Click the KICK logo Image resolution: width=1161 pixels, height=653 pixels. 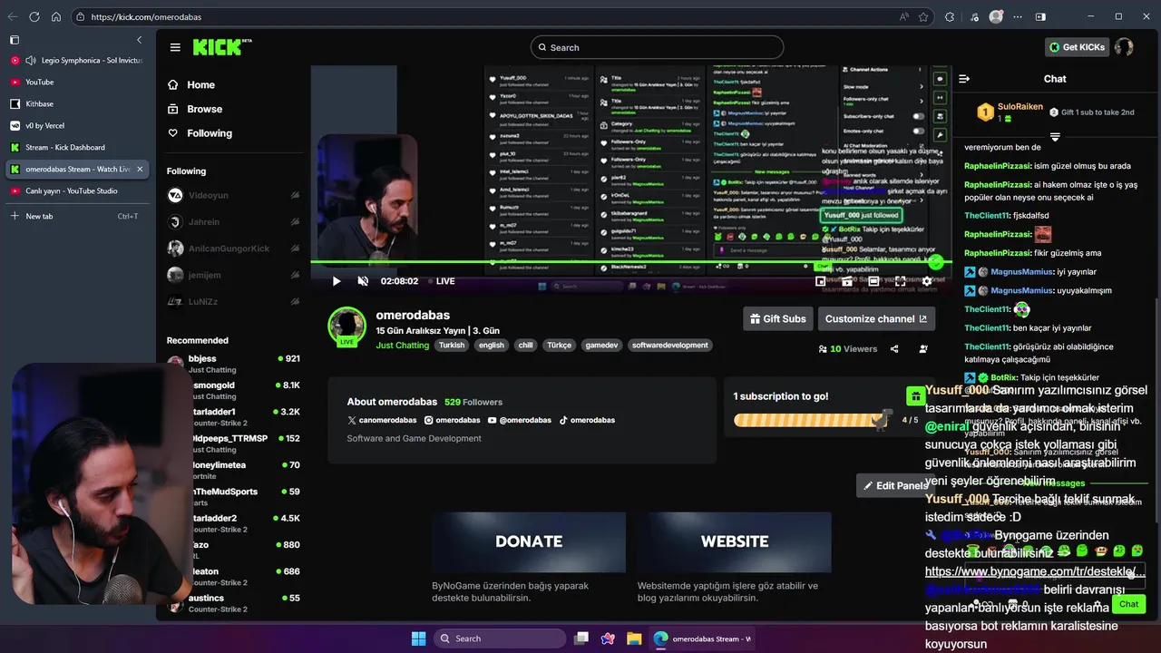(x=221, y=47)
